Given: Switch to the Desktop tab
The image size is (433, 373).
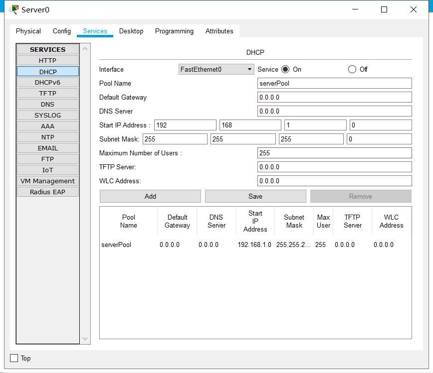Looking at the screenshot, I should click(131, 31).
